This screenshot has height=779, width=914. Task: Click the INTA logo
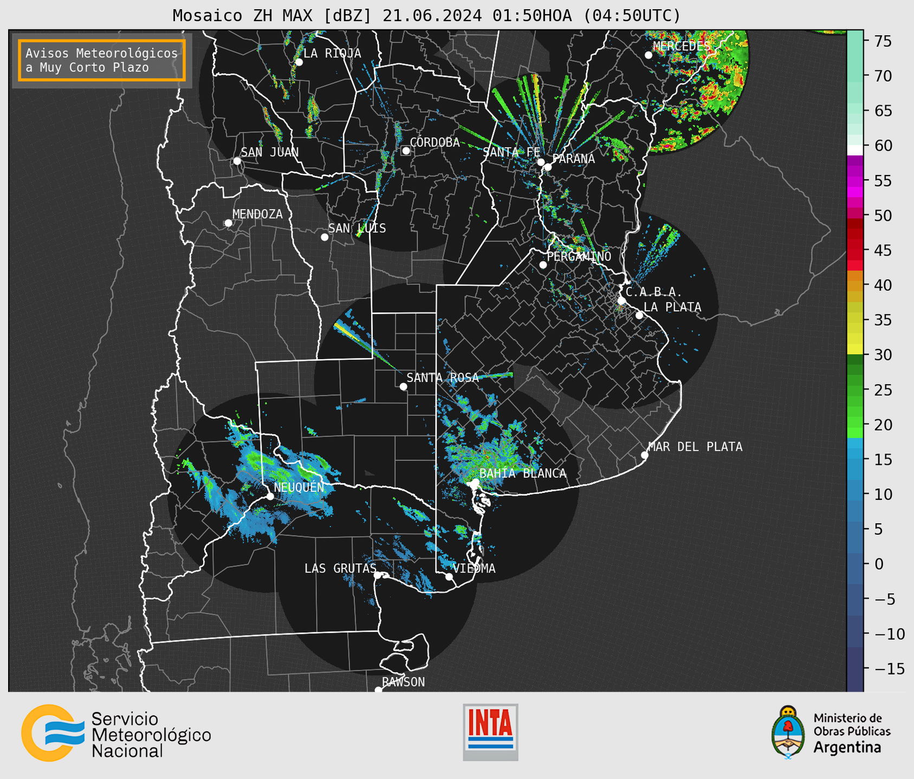(x=490, y=732)
